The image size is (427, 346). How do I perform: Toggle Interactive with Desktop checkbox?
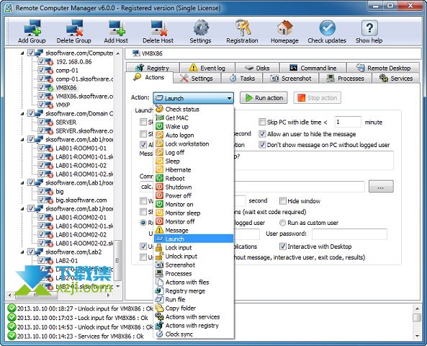coord(283,247)
